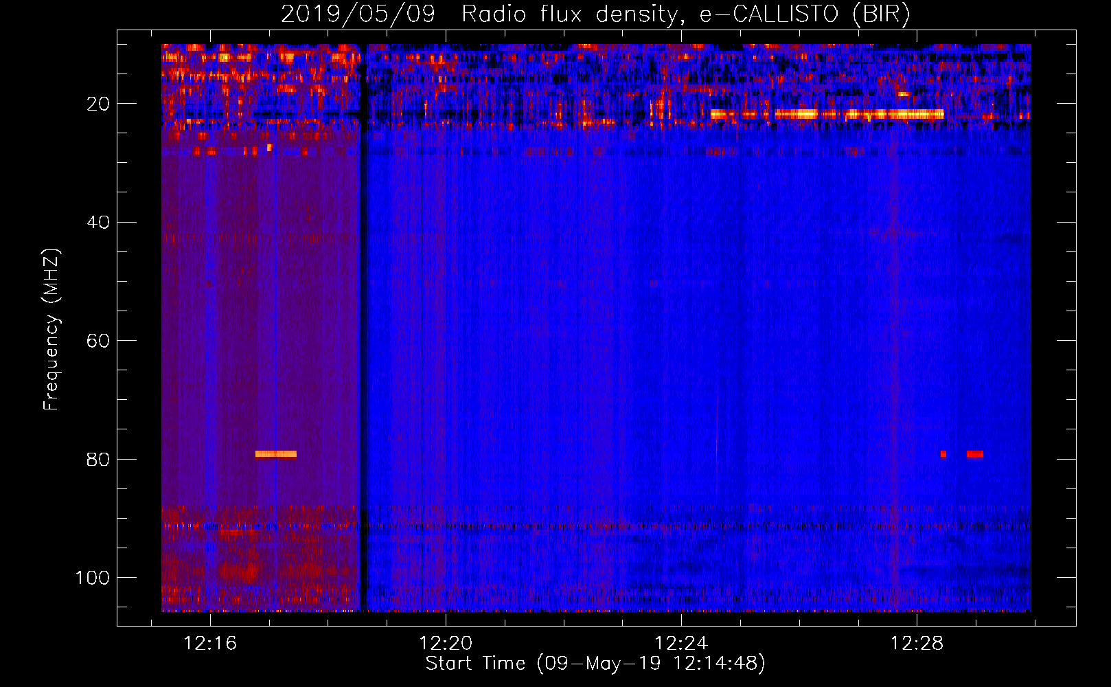Click the black vertical data gap near 12:18:30
The width and height of the screenshot is (1111, 687).
[364, 328]
